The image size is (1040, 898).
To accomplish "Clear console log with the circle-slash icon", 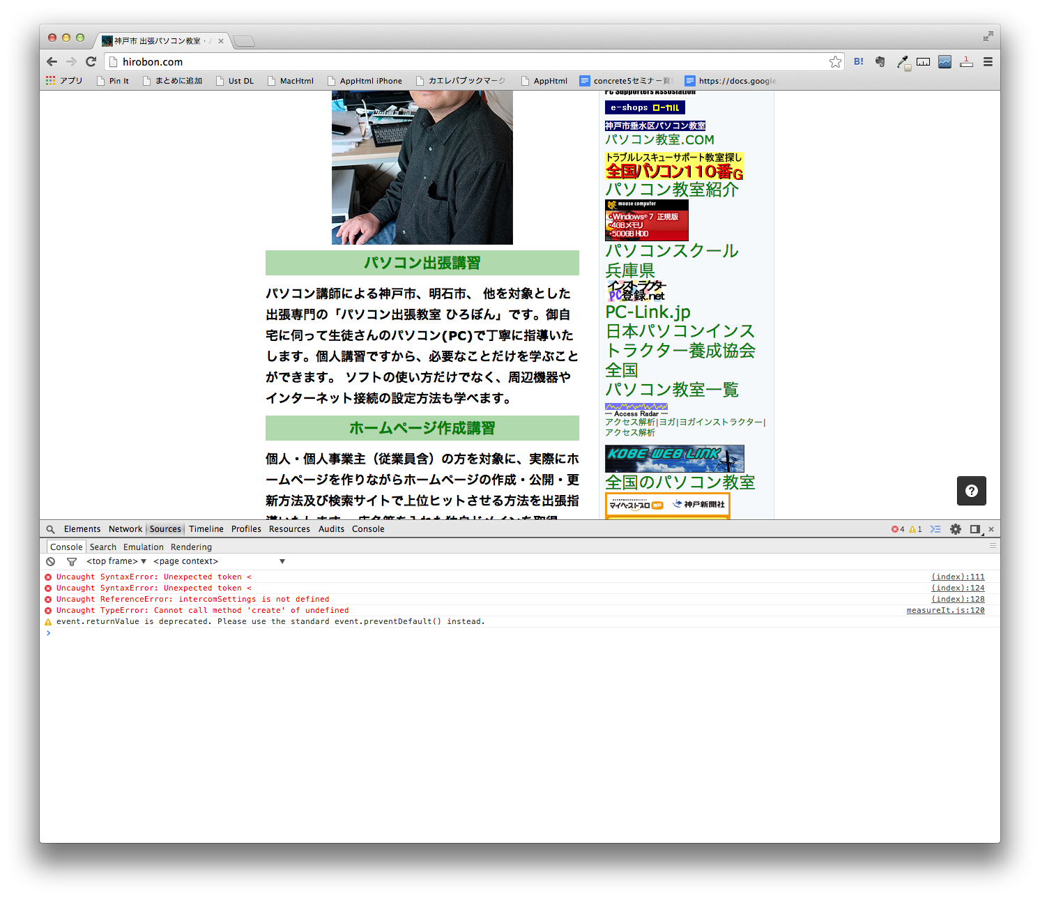I will (x=51, y=561).
